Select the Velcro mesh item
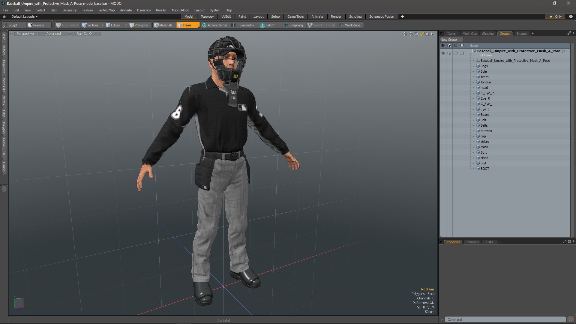 click(x=485, y=142)
